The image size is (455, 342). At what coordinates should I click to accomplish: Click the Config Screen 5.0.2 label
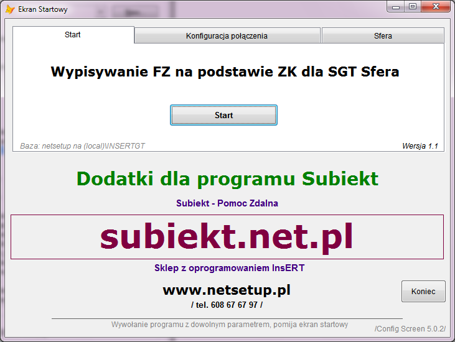coord(410,329)
